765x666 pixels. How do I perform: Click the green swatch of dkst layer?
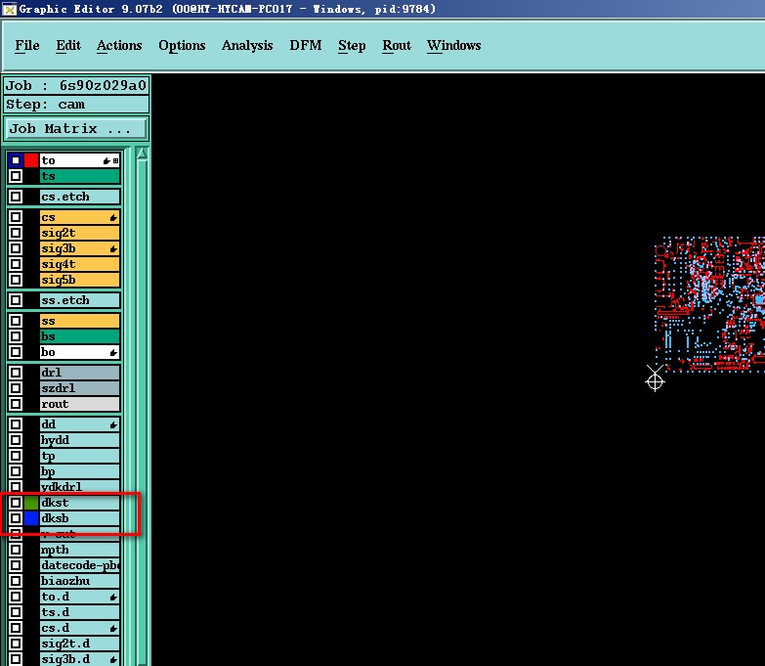[x=31, y=502]
